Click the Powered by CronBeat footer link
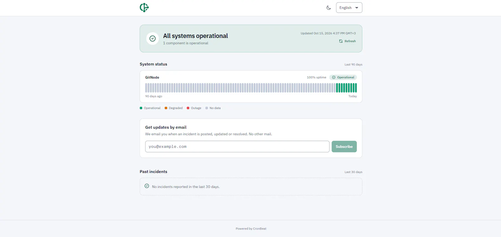The width and height of the screenshot is (501, 237). (x=251, y=229)
